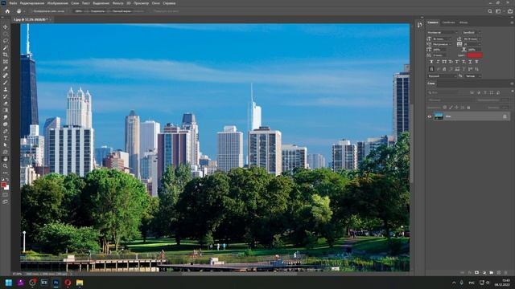This screenshot has width=515, height=289.
Task: Click the red text color swatch
Action: pyautogui.click(x=475, y=55)
